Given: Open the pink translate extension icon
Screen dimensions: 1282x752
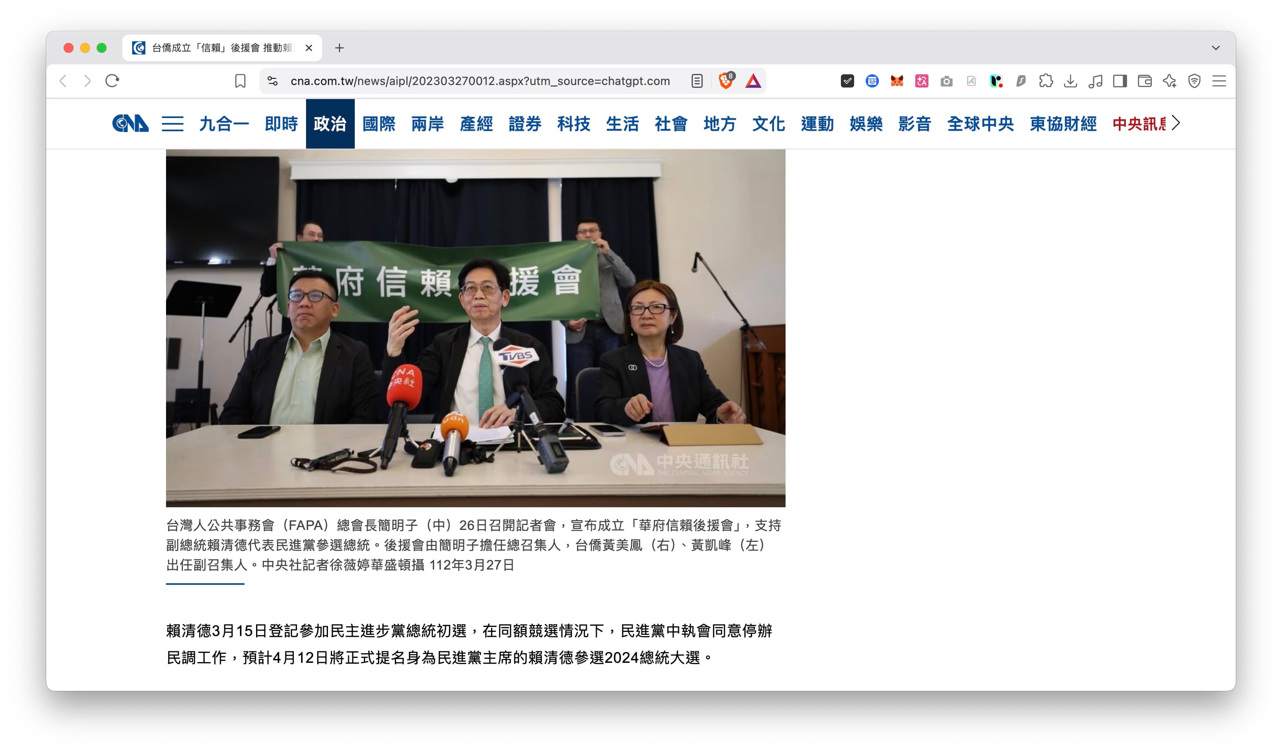Looking at the screenshot, I should coord(921,81).
